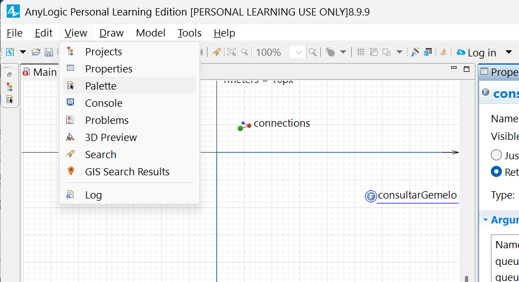Click the Zoom to fit toolbar icon

(231, 52)
